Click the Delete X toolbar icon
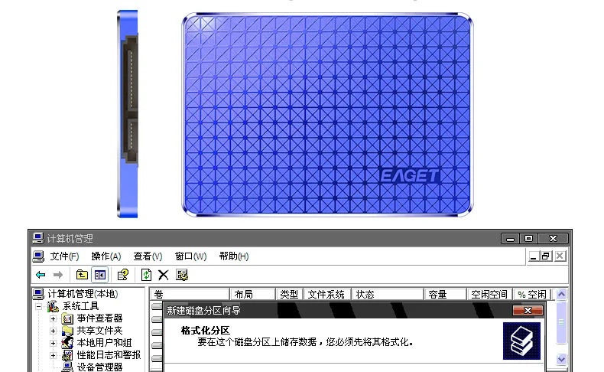 coord(164,275)
